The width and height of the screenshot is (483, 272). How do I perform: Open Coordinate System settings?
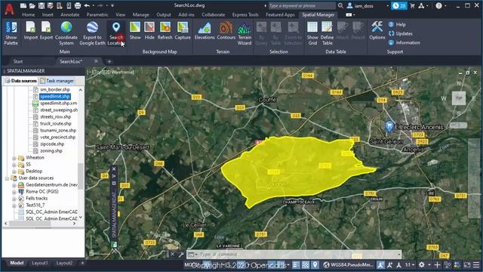tap(66, 33)
